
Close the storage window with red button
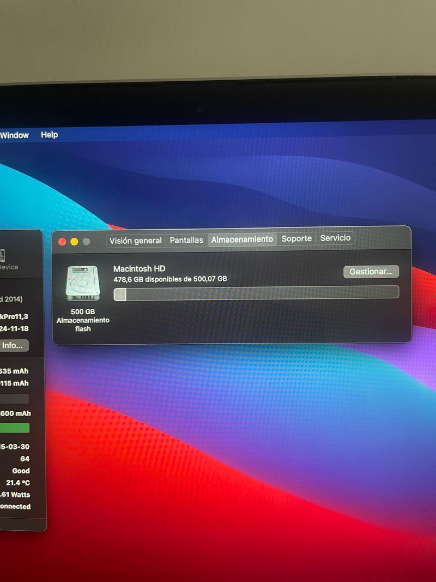coord(62,242)
